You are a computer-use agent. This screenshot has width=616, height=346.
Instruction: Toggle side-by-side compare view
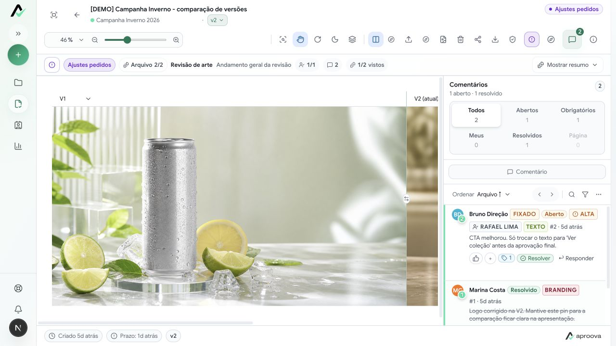(x=376, y=39)
